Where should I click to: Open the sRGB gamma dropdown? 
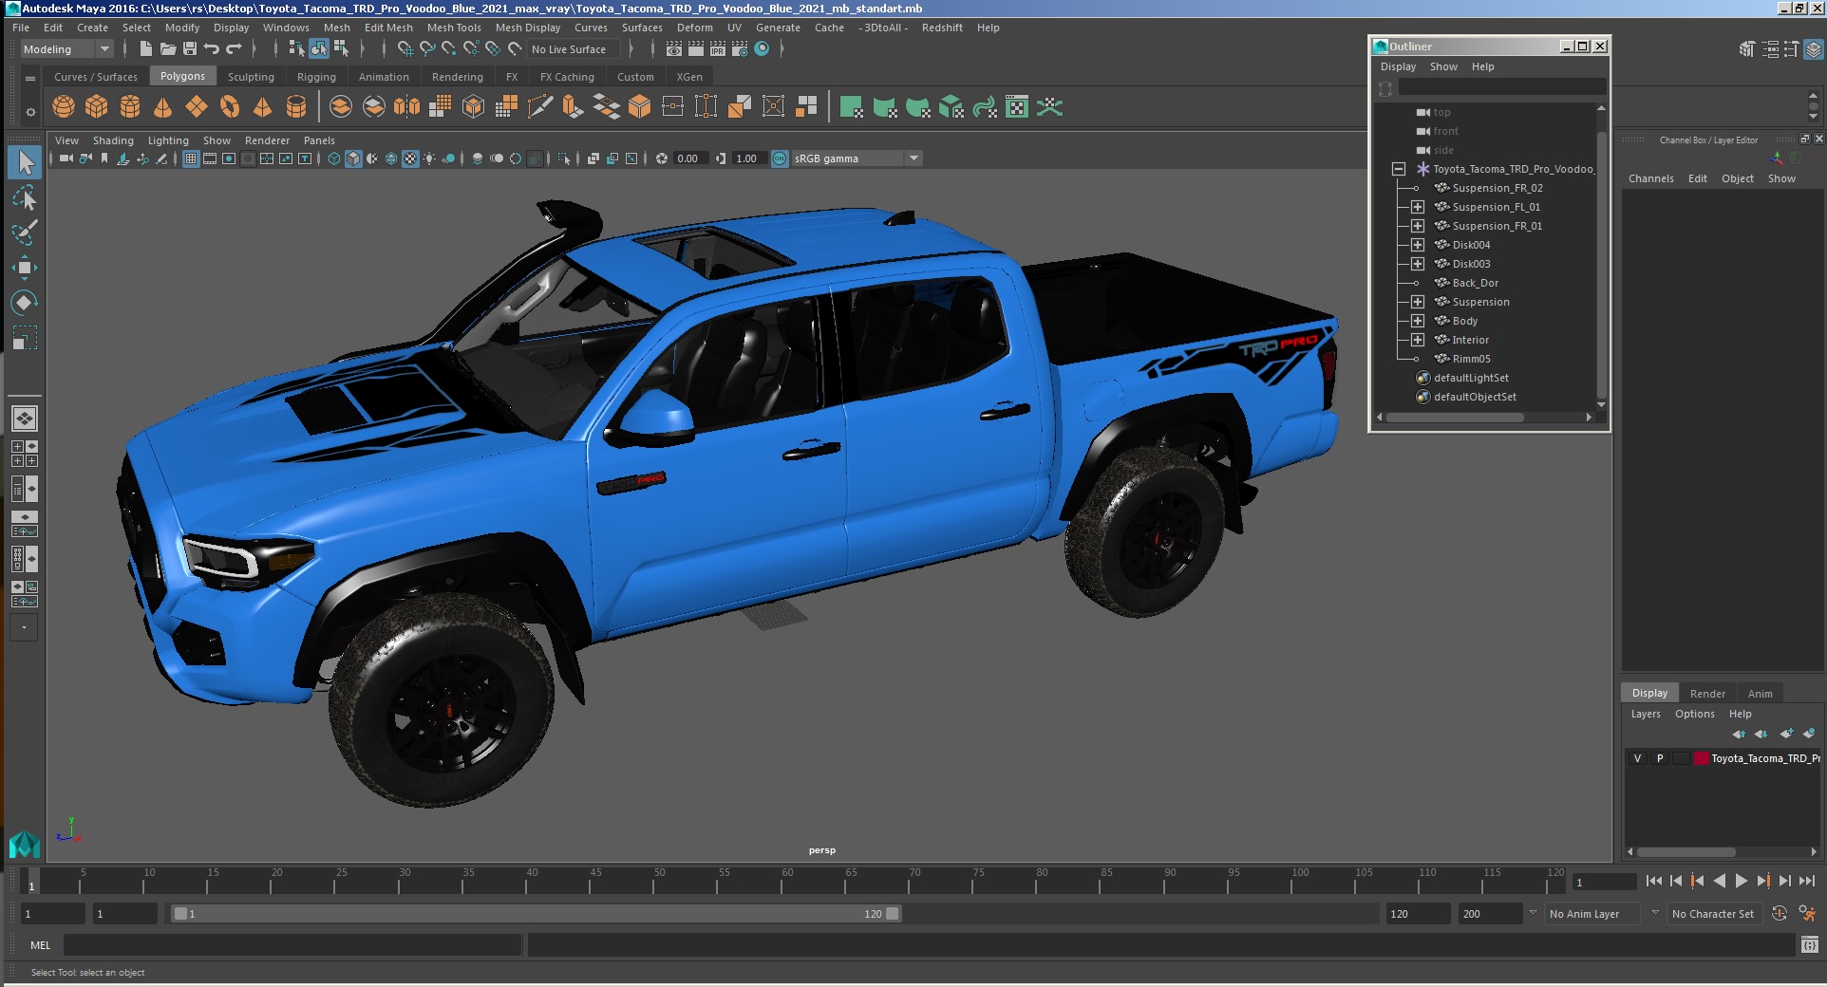pos(857,158)
